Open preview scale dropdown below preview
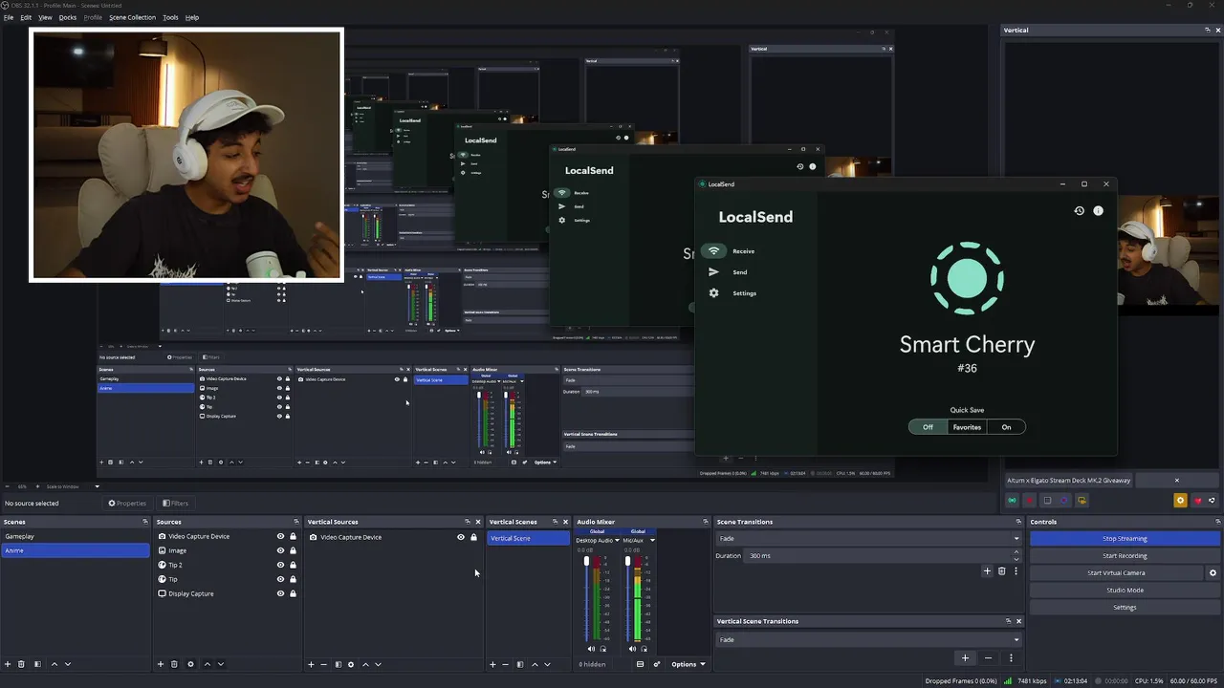The height and width of the screenshot is (688, 1224). click(97, 486)
